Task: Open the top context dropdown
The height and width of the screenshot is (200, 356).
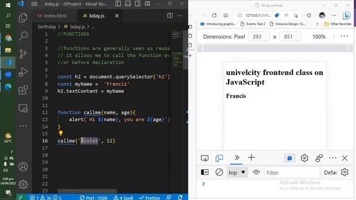Action: [237, 172]
